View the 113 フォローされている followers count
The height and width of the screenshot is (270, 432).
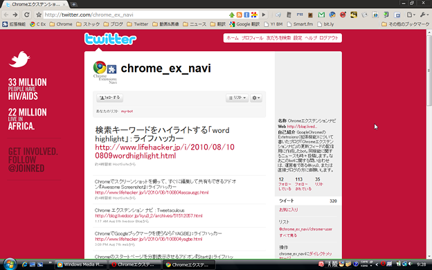click(303, 183)
